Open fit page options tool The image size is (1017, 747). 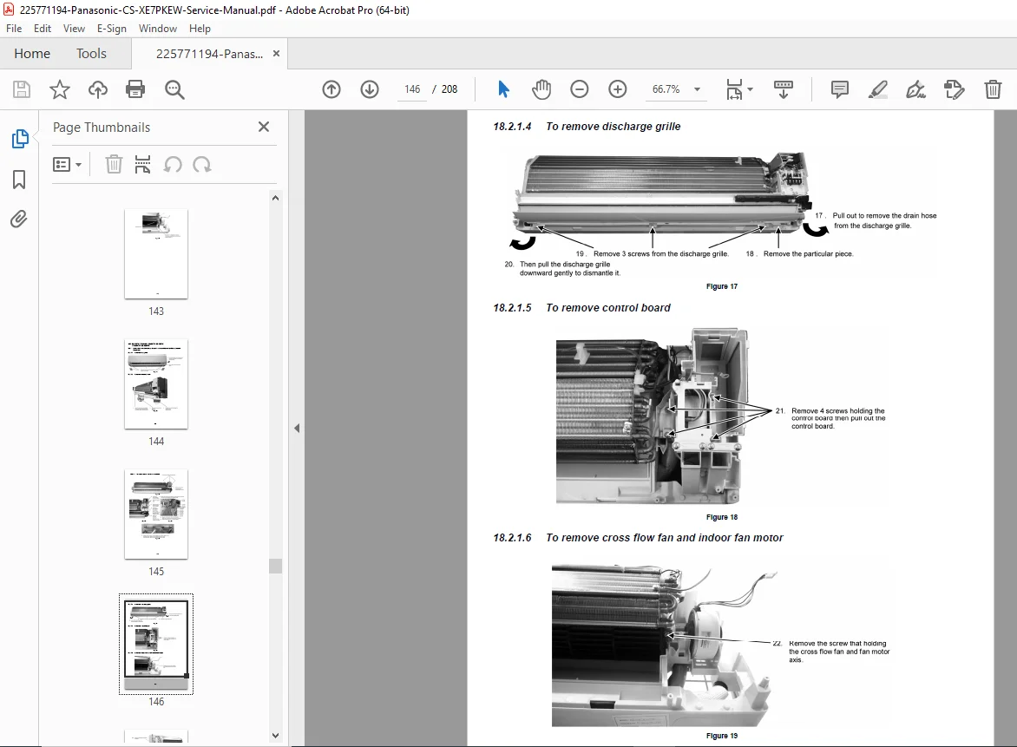click(733, 89)
